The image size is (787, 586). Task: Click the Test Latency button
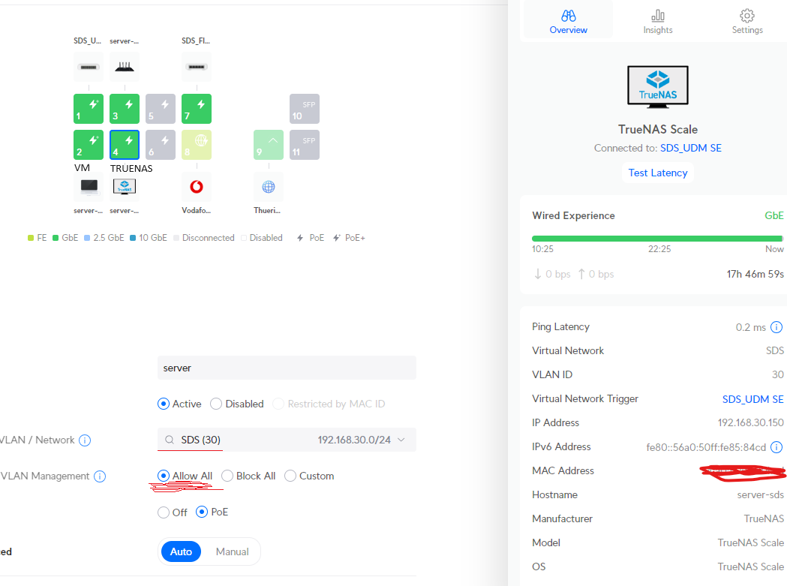(x=657, y=173)
